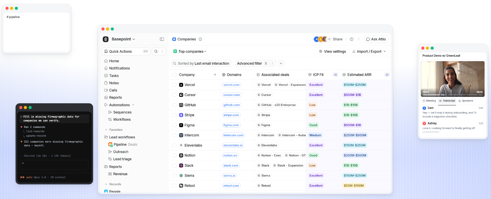Switch to Speakers tab in Product Demo window
The height and width of the screenshot is (199, 491).
[466, 101]
